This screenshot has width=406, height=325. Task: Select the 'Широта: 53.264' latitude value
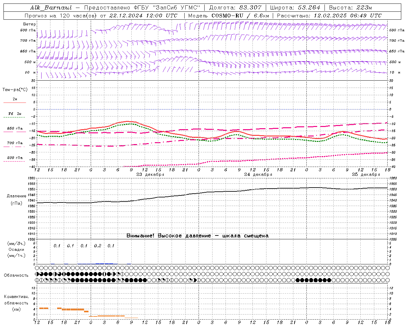pyautogui.click(x=295, y=8)
